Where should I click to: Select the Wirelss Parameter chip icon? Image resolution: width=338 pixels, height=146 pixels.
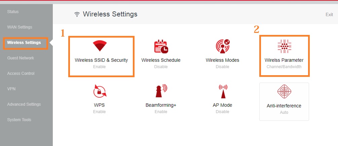pos(284,47)
